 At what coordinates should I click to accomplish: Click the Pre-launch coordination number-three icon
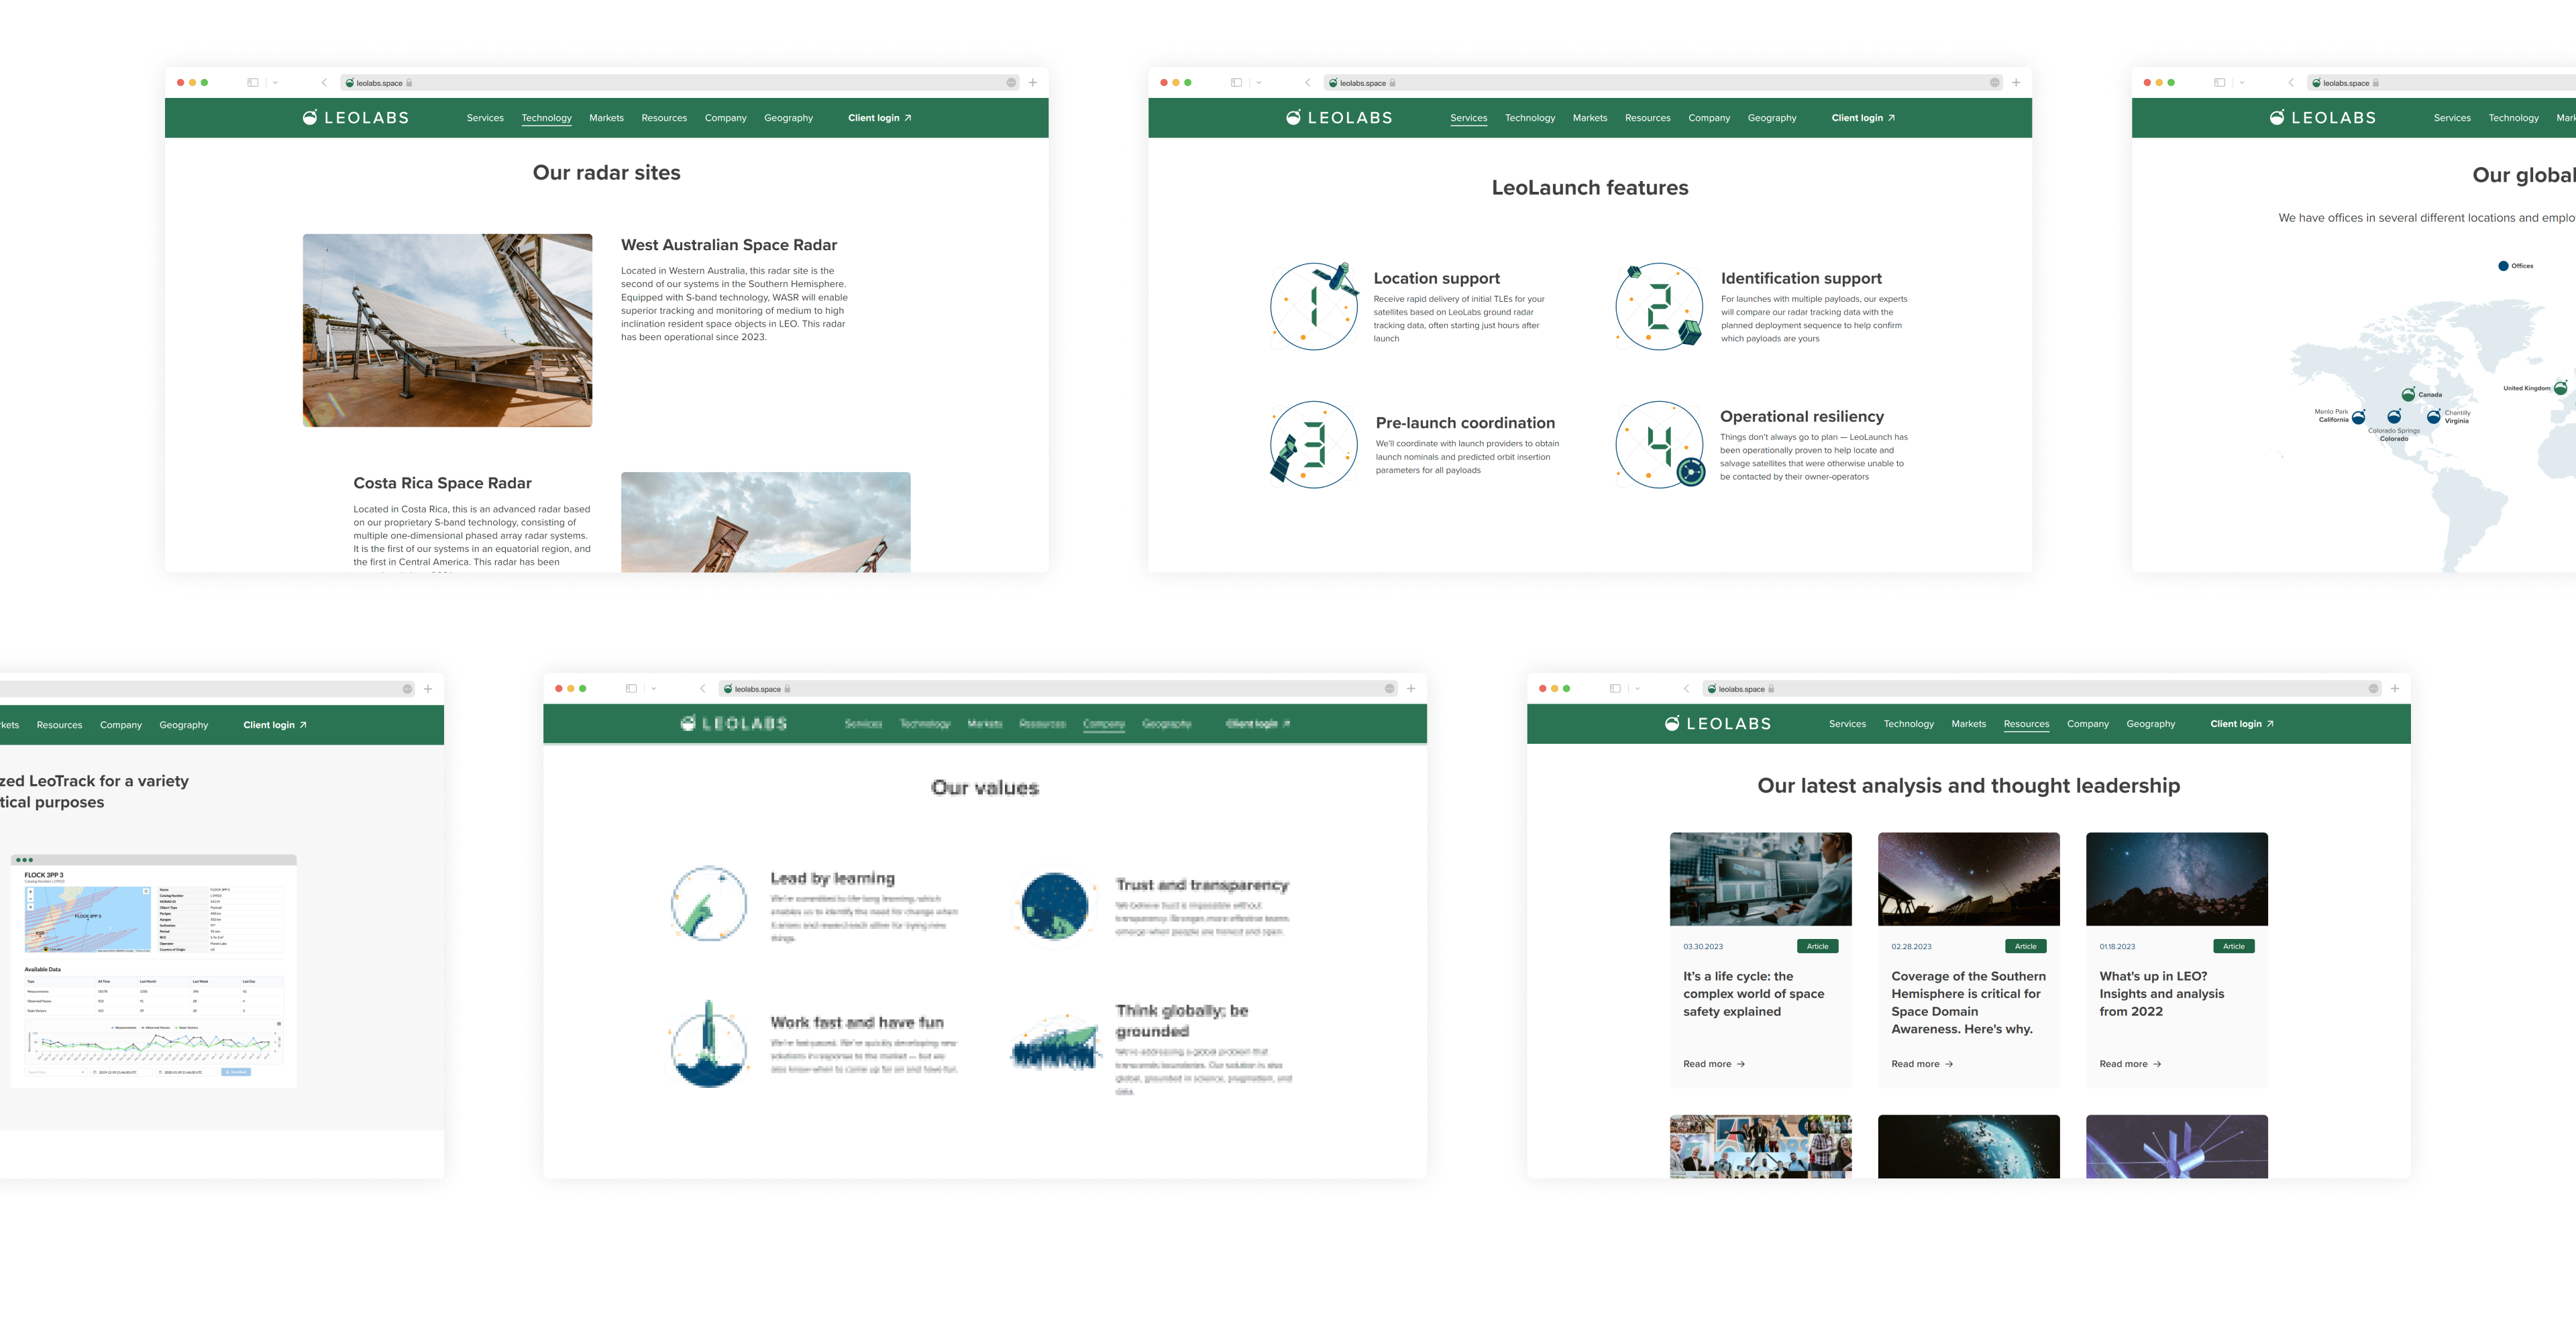tap(1313, 444)
